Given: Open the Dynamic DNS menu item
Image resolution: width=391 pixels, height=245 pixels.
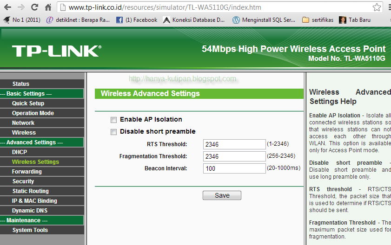Looking at the screenshot, I should pos(42,210).
